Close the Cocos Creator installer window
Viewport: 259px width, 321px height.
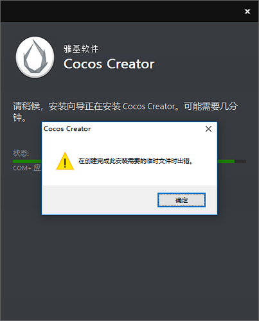click(x=247, y=12)
